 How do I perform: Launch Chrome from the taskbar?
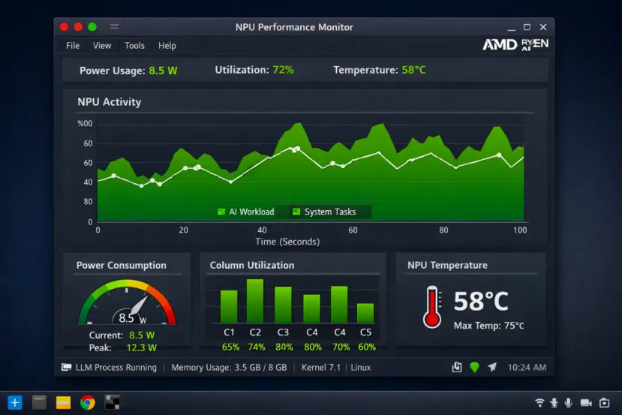[x=88, y=403]
